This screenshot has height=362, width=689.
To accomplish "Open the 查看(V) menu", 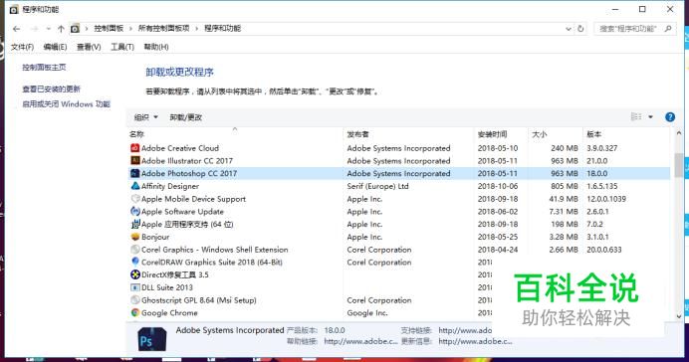I will click(89, 47).
